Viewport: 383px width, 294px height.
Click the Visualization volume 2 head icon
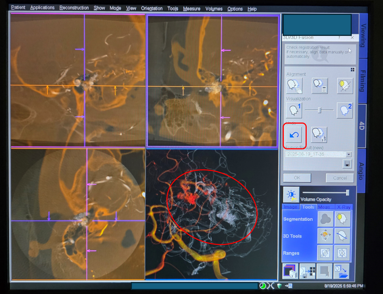[344, 110]
